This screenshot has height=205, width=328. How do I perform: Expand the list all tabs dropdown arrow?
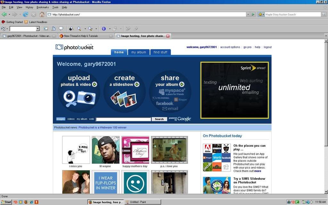click(326, 36)
